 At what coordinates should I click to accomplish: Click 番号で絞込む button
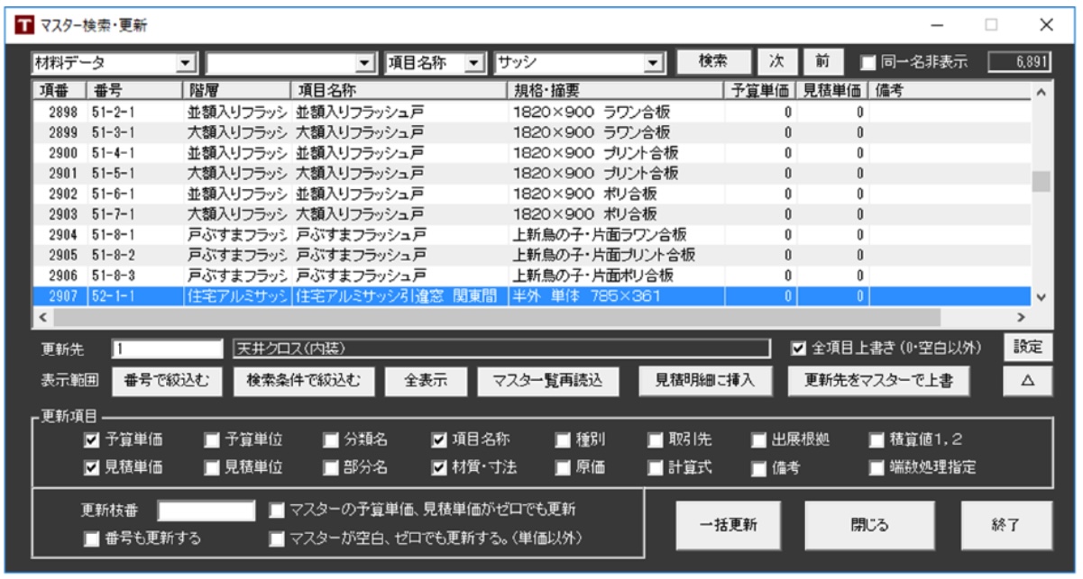(x=167, y=381)
